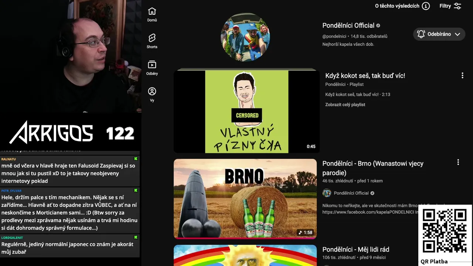This screenshot has width=473, height=266.
Task: Open three-dot menu for Když kokot seš playlist
Action: 462,75
